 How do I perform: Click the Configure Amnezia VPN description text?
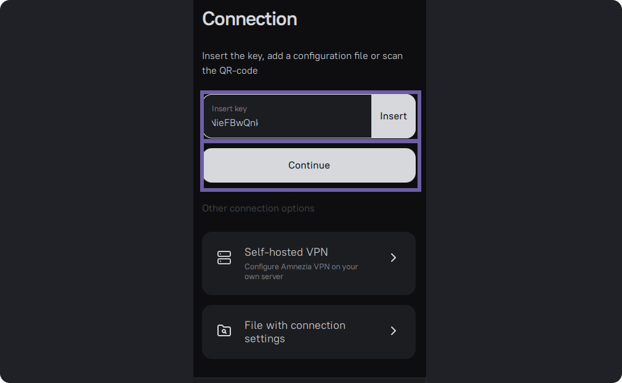coord(301,267)
